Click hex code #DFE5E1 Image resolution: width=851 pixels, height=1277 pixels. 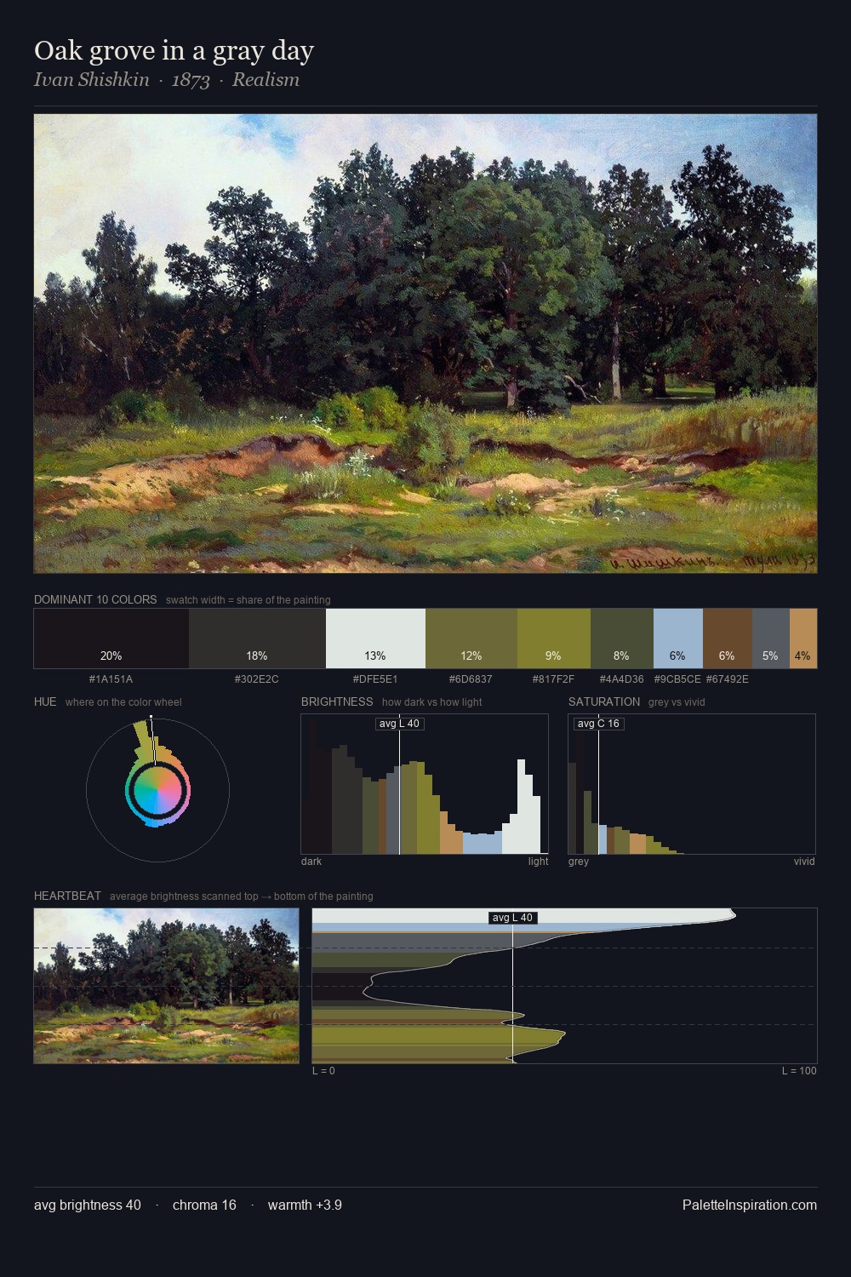point(375,679)
